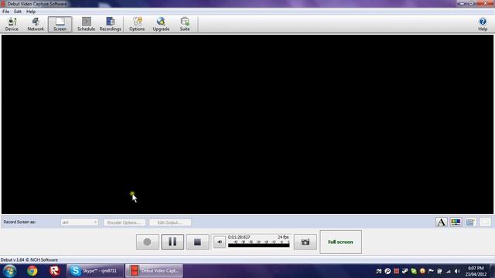Open the color settings monitor icon

coord(456,222)
